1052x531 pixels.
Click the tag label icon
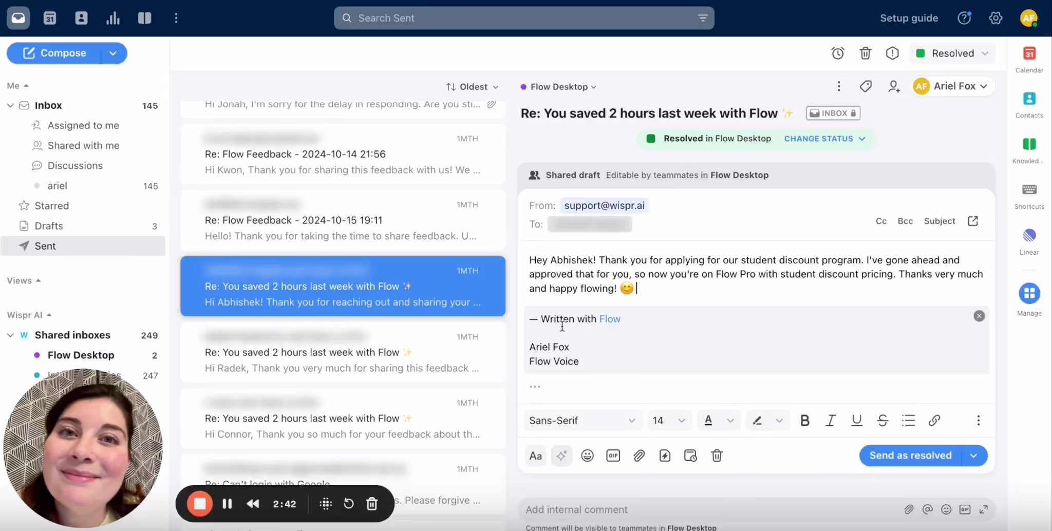(x=866, y=86)
